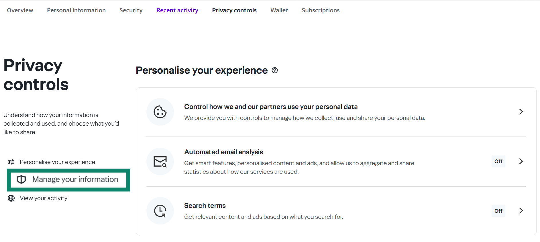Select Manage your information in the sidebar
540x242 pixels.
coord(75,179)
